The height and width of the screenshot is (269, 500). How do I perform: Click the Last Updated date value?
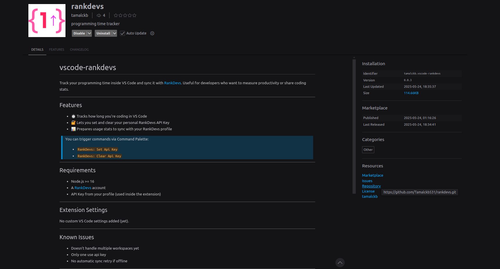point(420,87)
